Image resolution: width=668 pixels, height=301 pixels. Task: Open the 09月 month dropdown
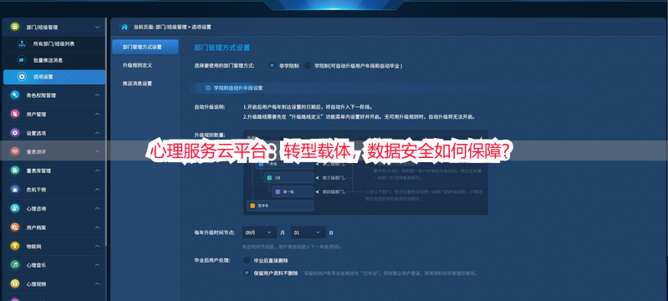tap(259, 232)
